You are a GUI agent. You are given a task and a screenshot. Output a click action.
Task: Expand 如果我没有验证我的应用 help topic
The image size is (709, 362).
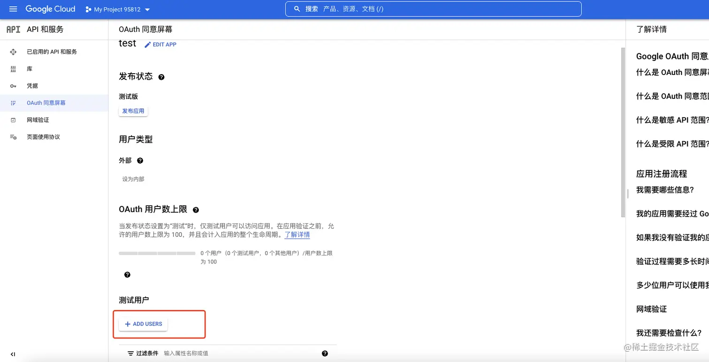672,238
